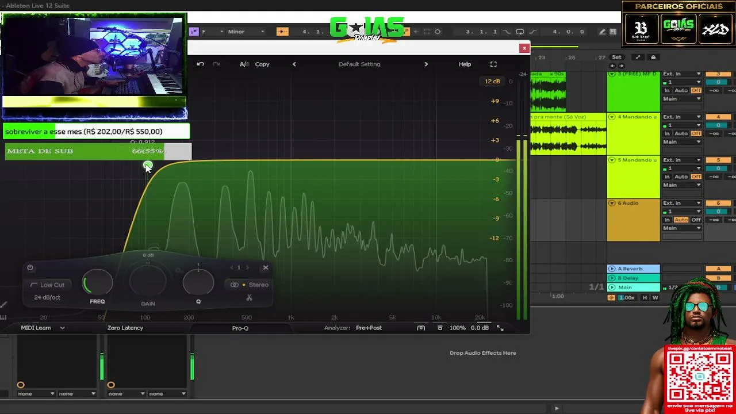736x414 pixels.
Task: Go to the previous Pro-Q preset
Action: pyautogui.click(x=294, y=64)
